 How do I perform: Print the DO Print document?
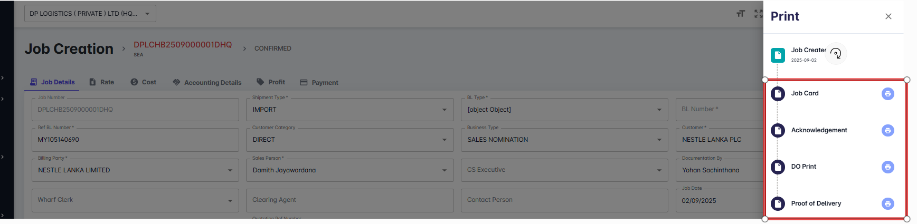887,167
